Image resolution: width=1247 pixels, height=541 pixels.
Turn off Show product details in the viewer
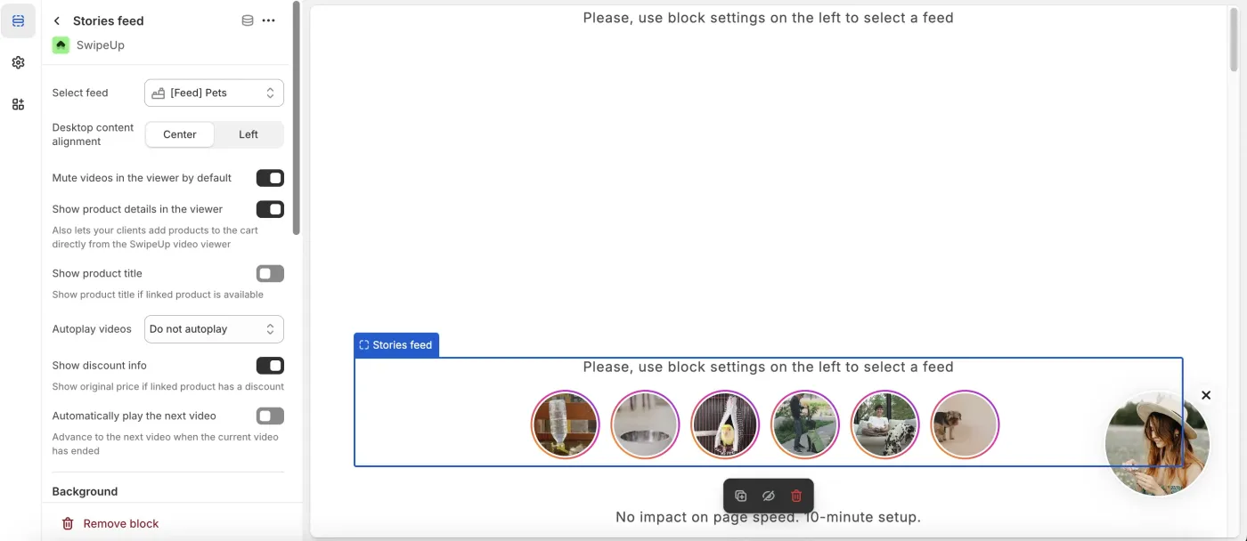(x=270, y=209)
